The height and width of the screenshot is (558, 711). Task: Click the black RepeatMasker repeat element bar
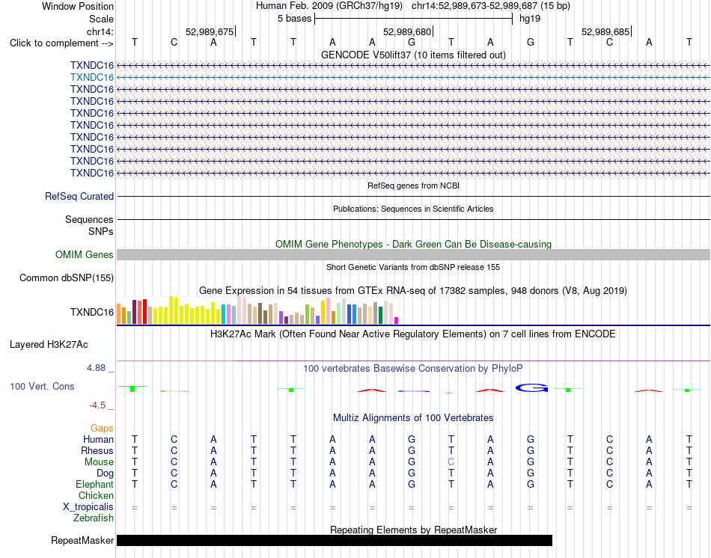click(x=335, y=540)
